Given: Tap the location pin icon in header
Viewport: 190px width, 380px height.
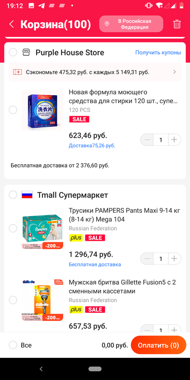Looking at the screenshot, I should (107, 24).
